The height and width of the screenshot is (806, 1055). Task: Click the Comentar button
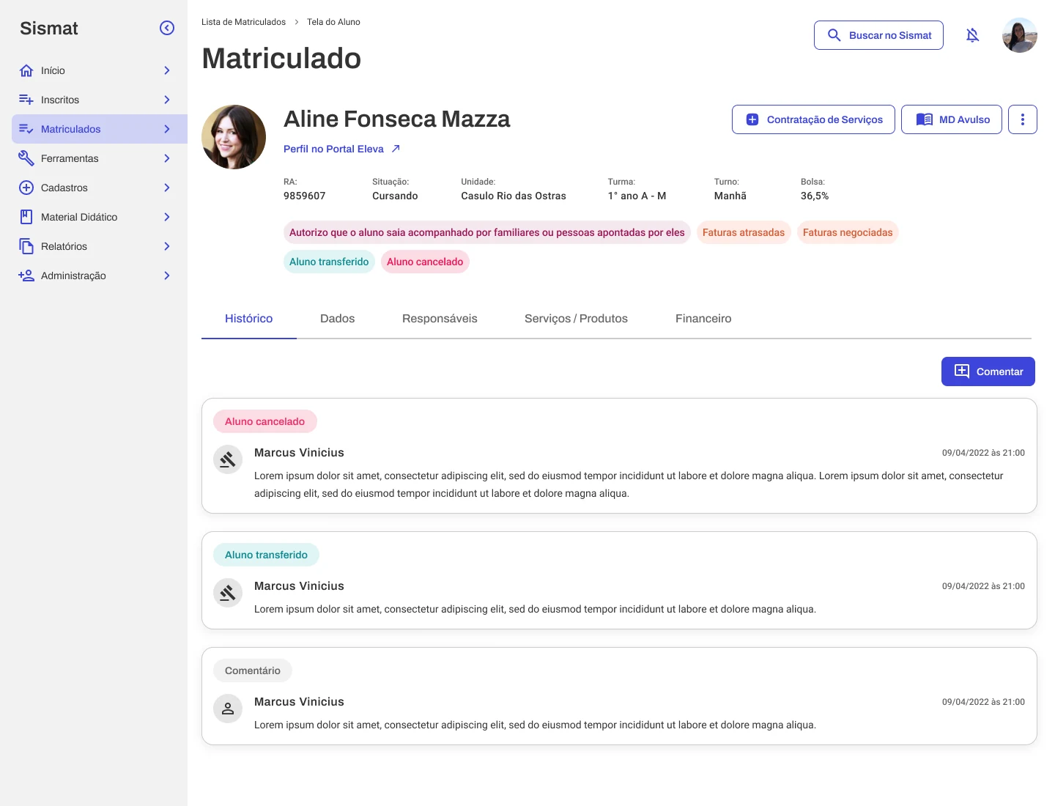pyautogui.click(x=988, y=371)
